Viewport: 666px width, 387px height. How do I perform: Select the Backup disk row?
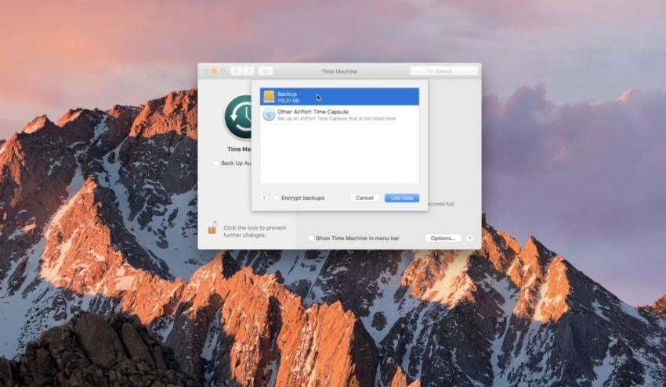[x=339, y=97]
